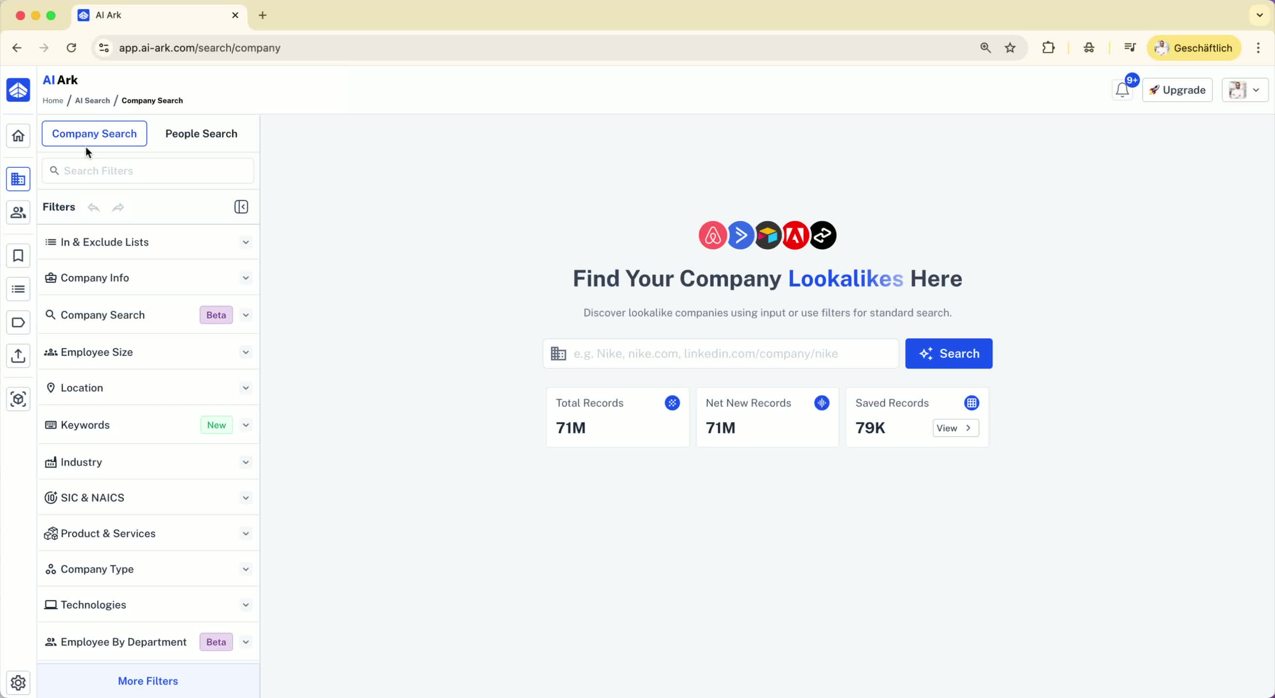This screenshot has height=698, width=1275.
Task: Open the settings gear at sidebar bottom
Action: (18, 682)
